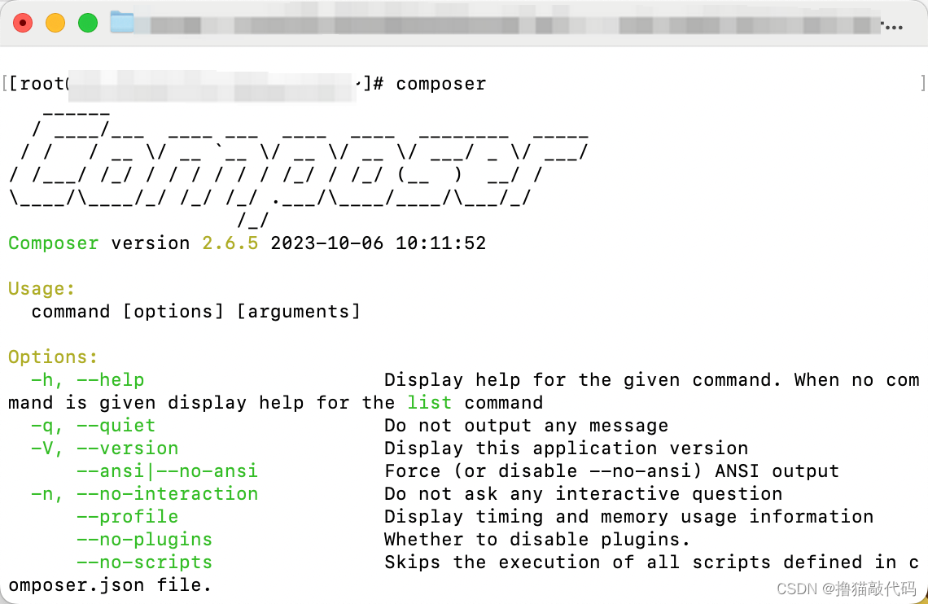This screenshot has height=604, width=928.
Task: Click the '-n, --no-interaction' option
Action: point(144,494)
